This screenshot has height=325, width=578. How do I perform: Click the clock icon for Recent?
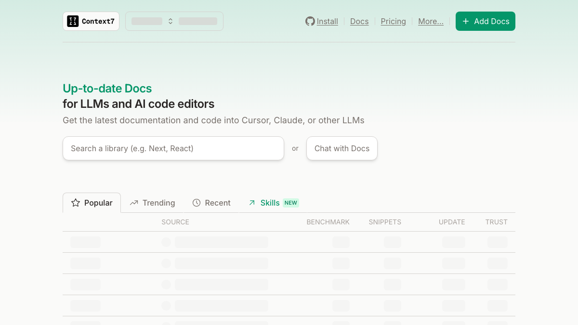197,203
